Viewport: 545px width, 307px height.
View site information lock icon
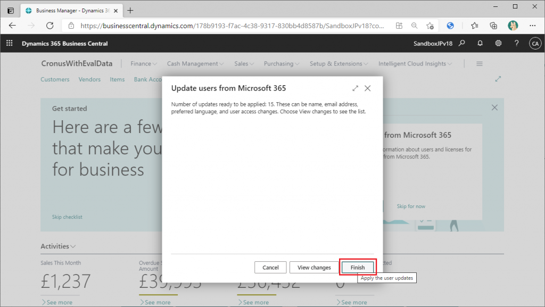pyautogui.click(x=71, y=26)
